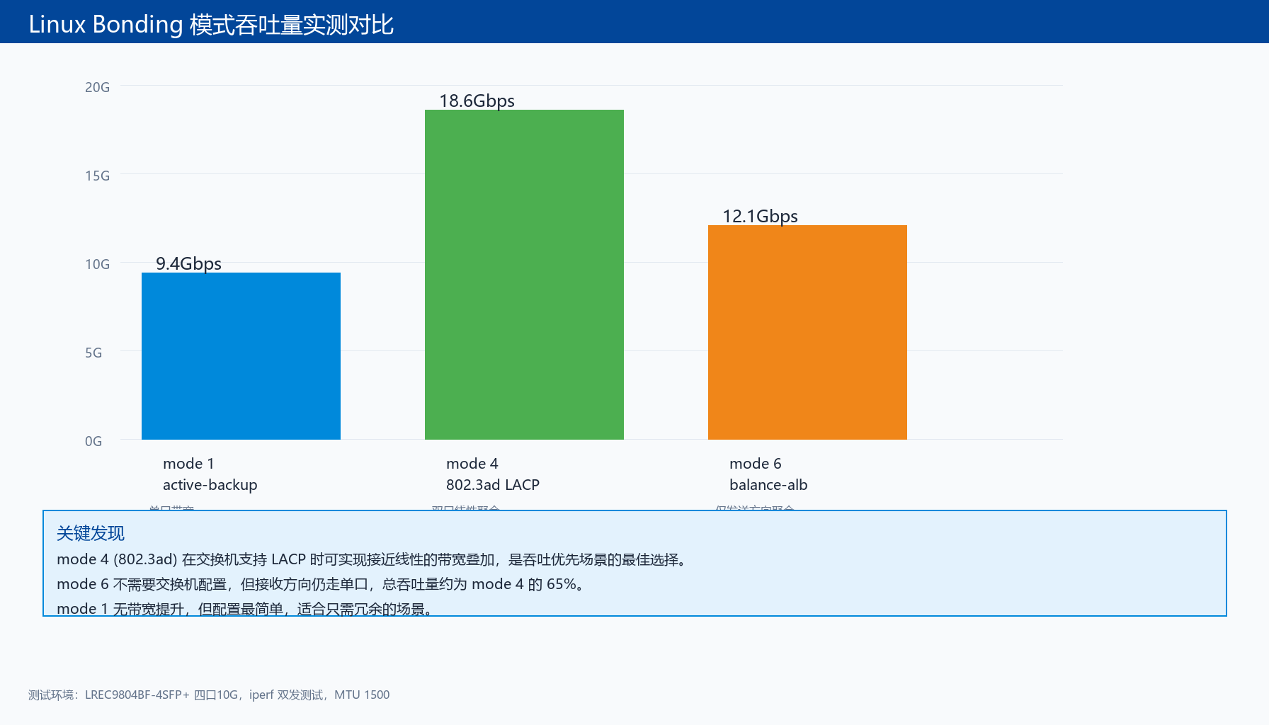This screenshot has width=1269, height=725.
Task: Click the finding line starting "mode 1 无带宽提升"
Action: [x=245, y=609]
